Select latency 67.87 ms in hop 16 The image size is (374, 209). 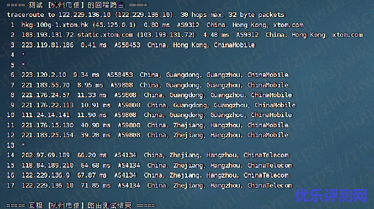click(92, 176)
